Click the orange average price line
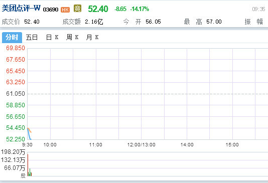Screen dimensions: 268x183 30,130
